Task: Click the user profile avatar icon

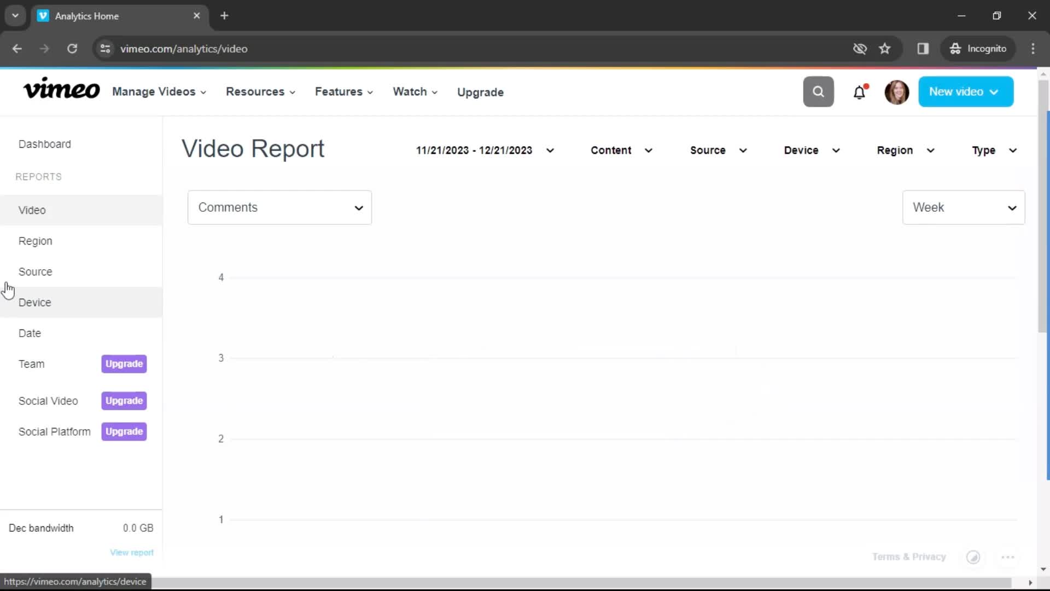Action: (896, 91)
